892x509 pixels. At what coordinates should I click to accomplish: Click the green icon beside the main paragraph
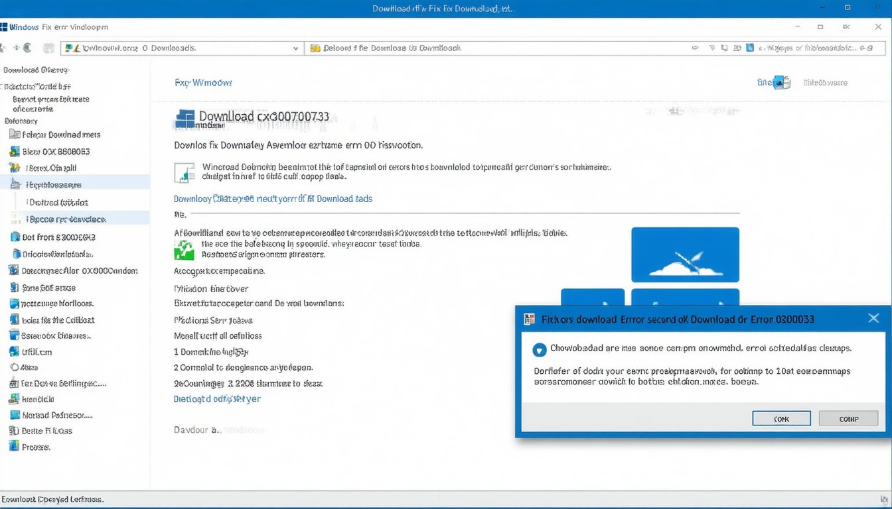(183, 250)
